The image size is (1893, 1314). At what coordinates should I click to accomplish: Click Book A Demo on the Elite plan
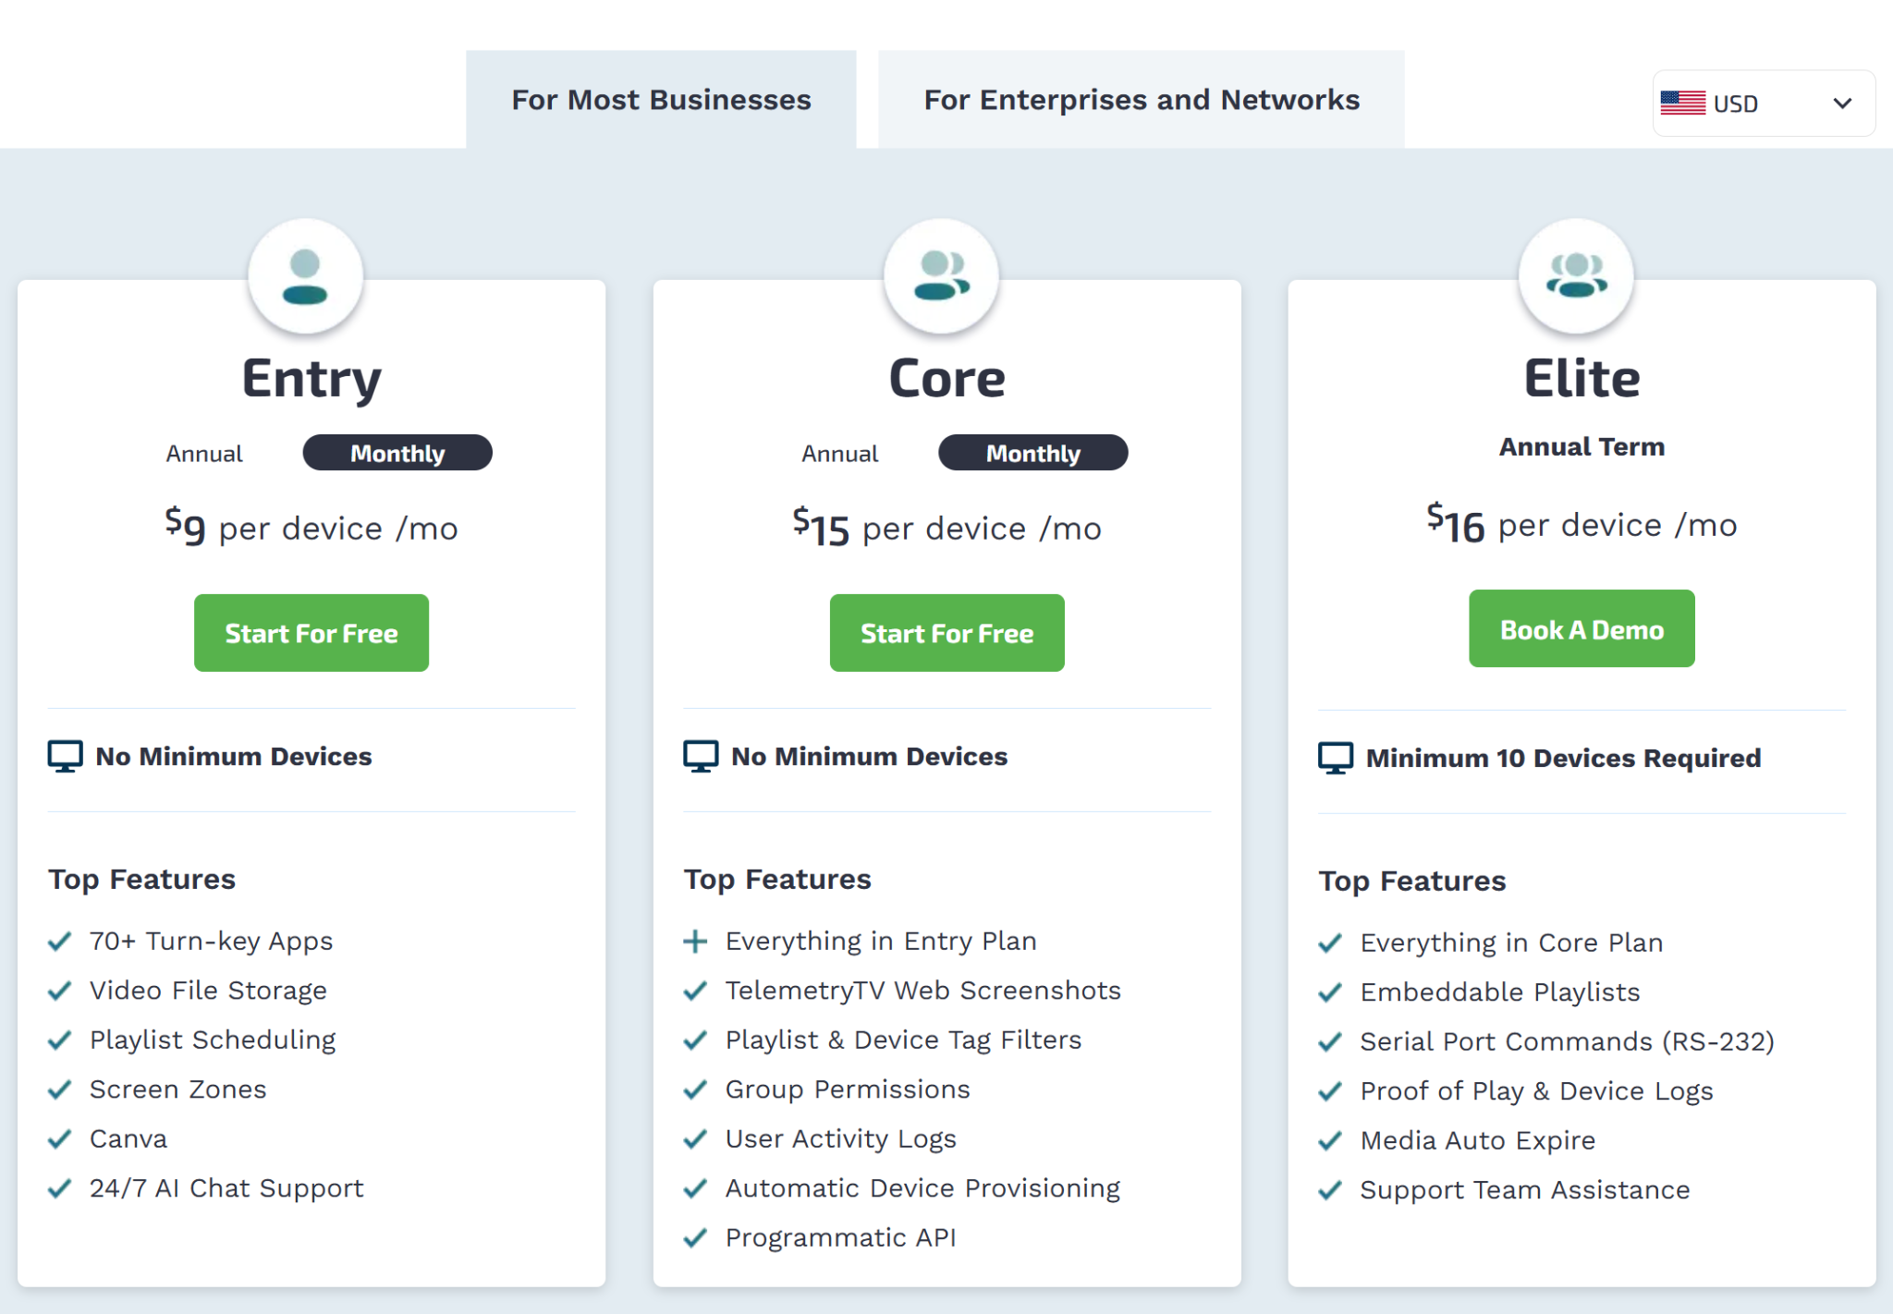coord(1582,628)
